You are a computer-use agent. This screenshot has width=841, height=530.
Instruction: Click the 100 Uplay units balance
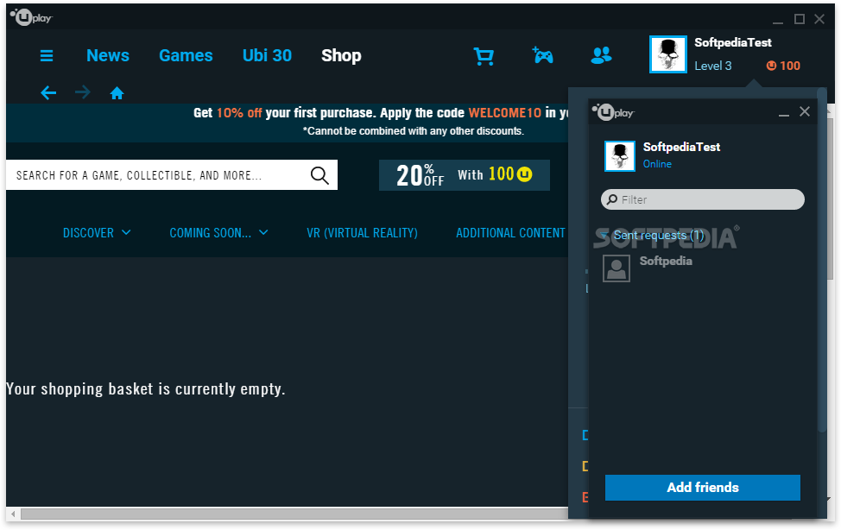coord(783,66)
